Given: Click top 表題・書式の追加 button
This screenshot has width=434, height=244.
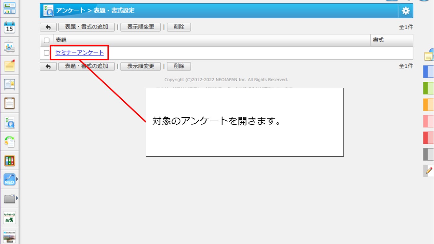Looking at the screenshot, I should coord(86,27).
